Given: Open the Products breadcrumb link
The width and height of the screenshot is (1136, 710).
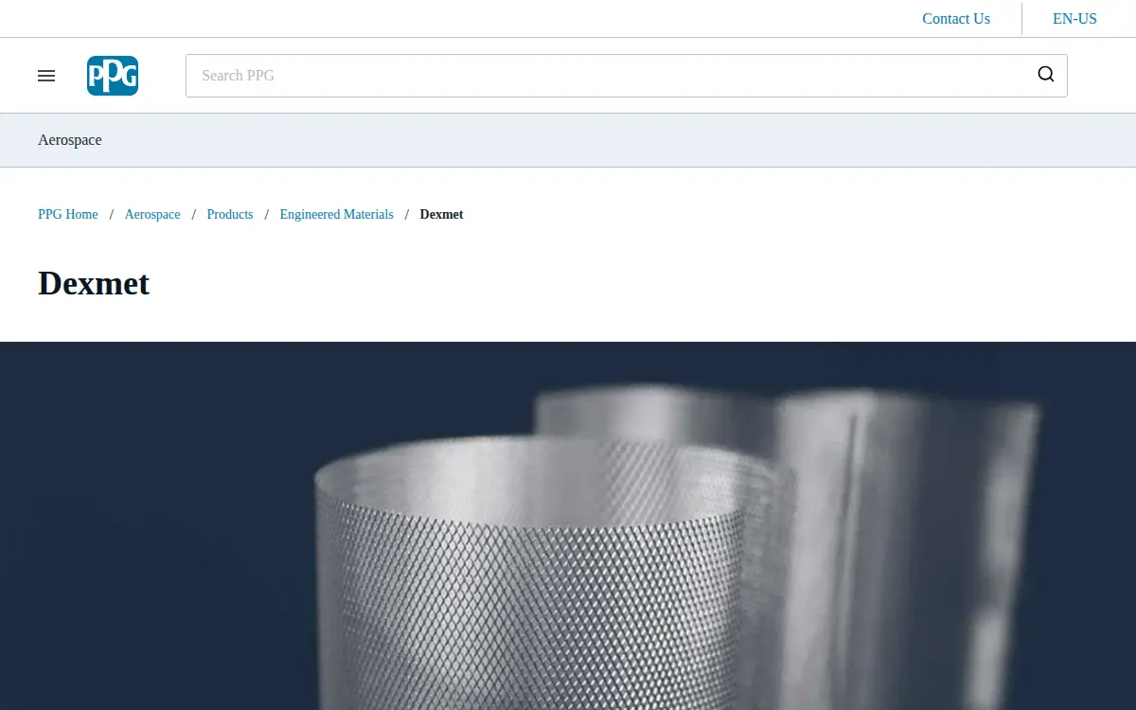Looking at the screenshot, I should [x=230, y=215].
